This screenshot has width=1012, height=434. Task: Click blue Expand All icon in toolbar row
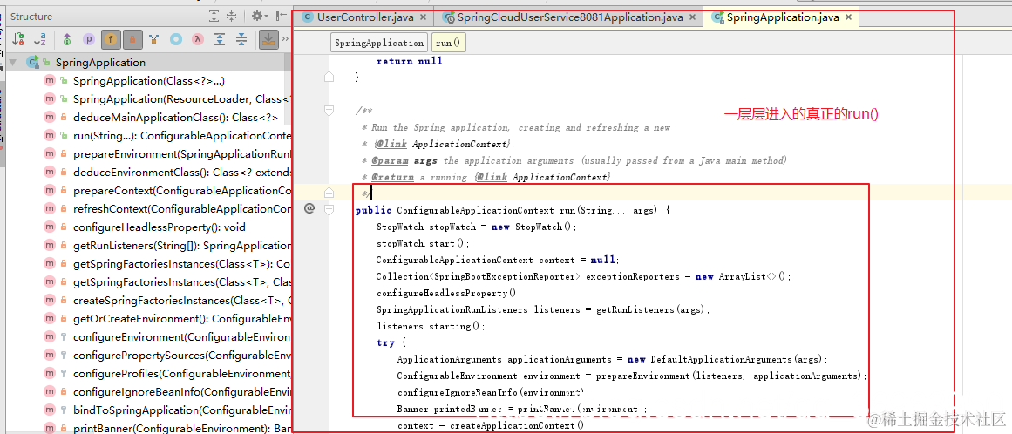(220, 39)
